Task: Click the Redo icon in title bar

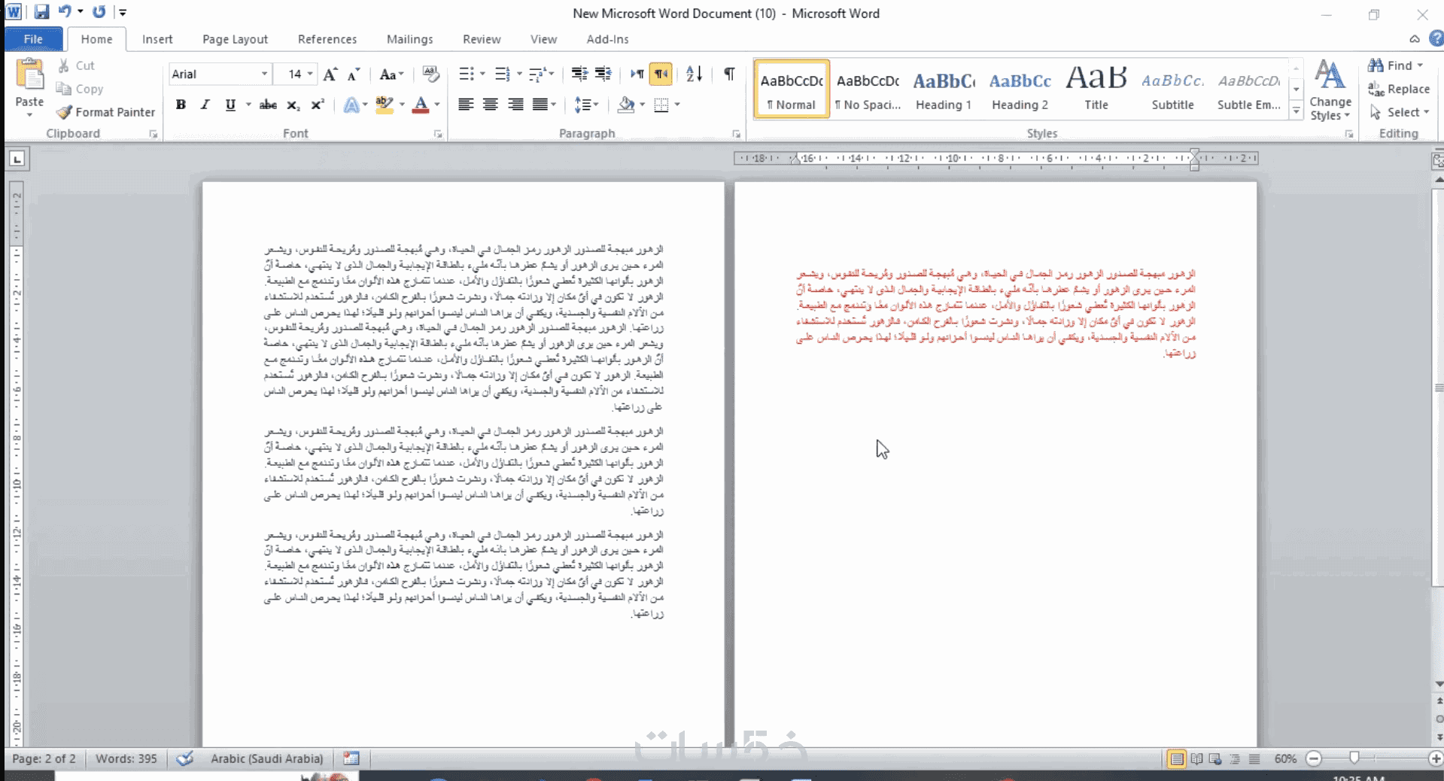Action: pyautogui.click(x=99, y=12)
